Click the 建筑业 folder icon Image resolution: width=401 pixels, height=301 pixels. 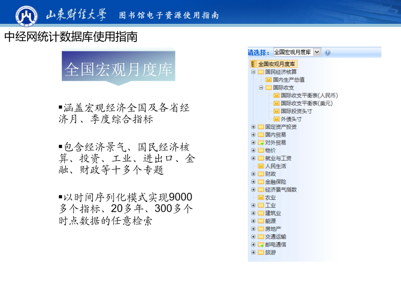[261, 213]
